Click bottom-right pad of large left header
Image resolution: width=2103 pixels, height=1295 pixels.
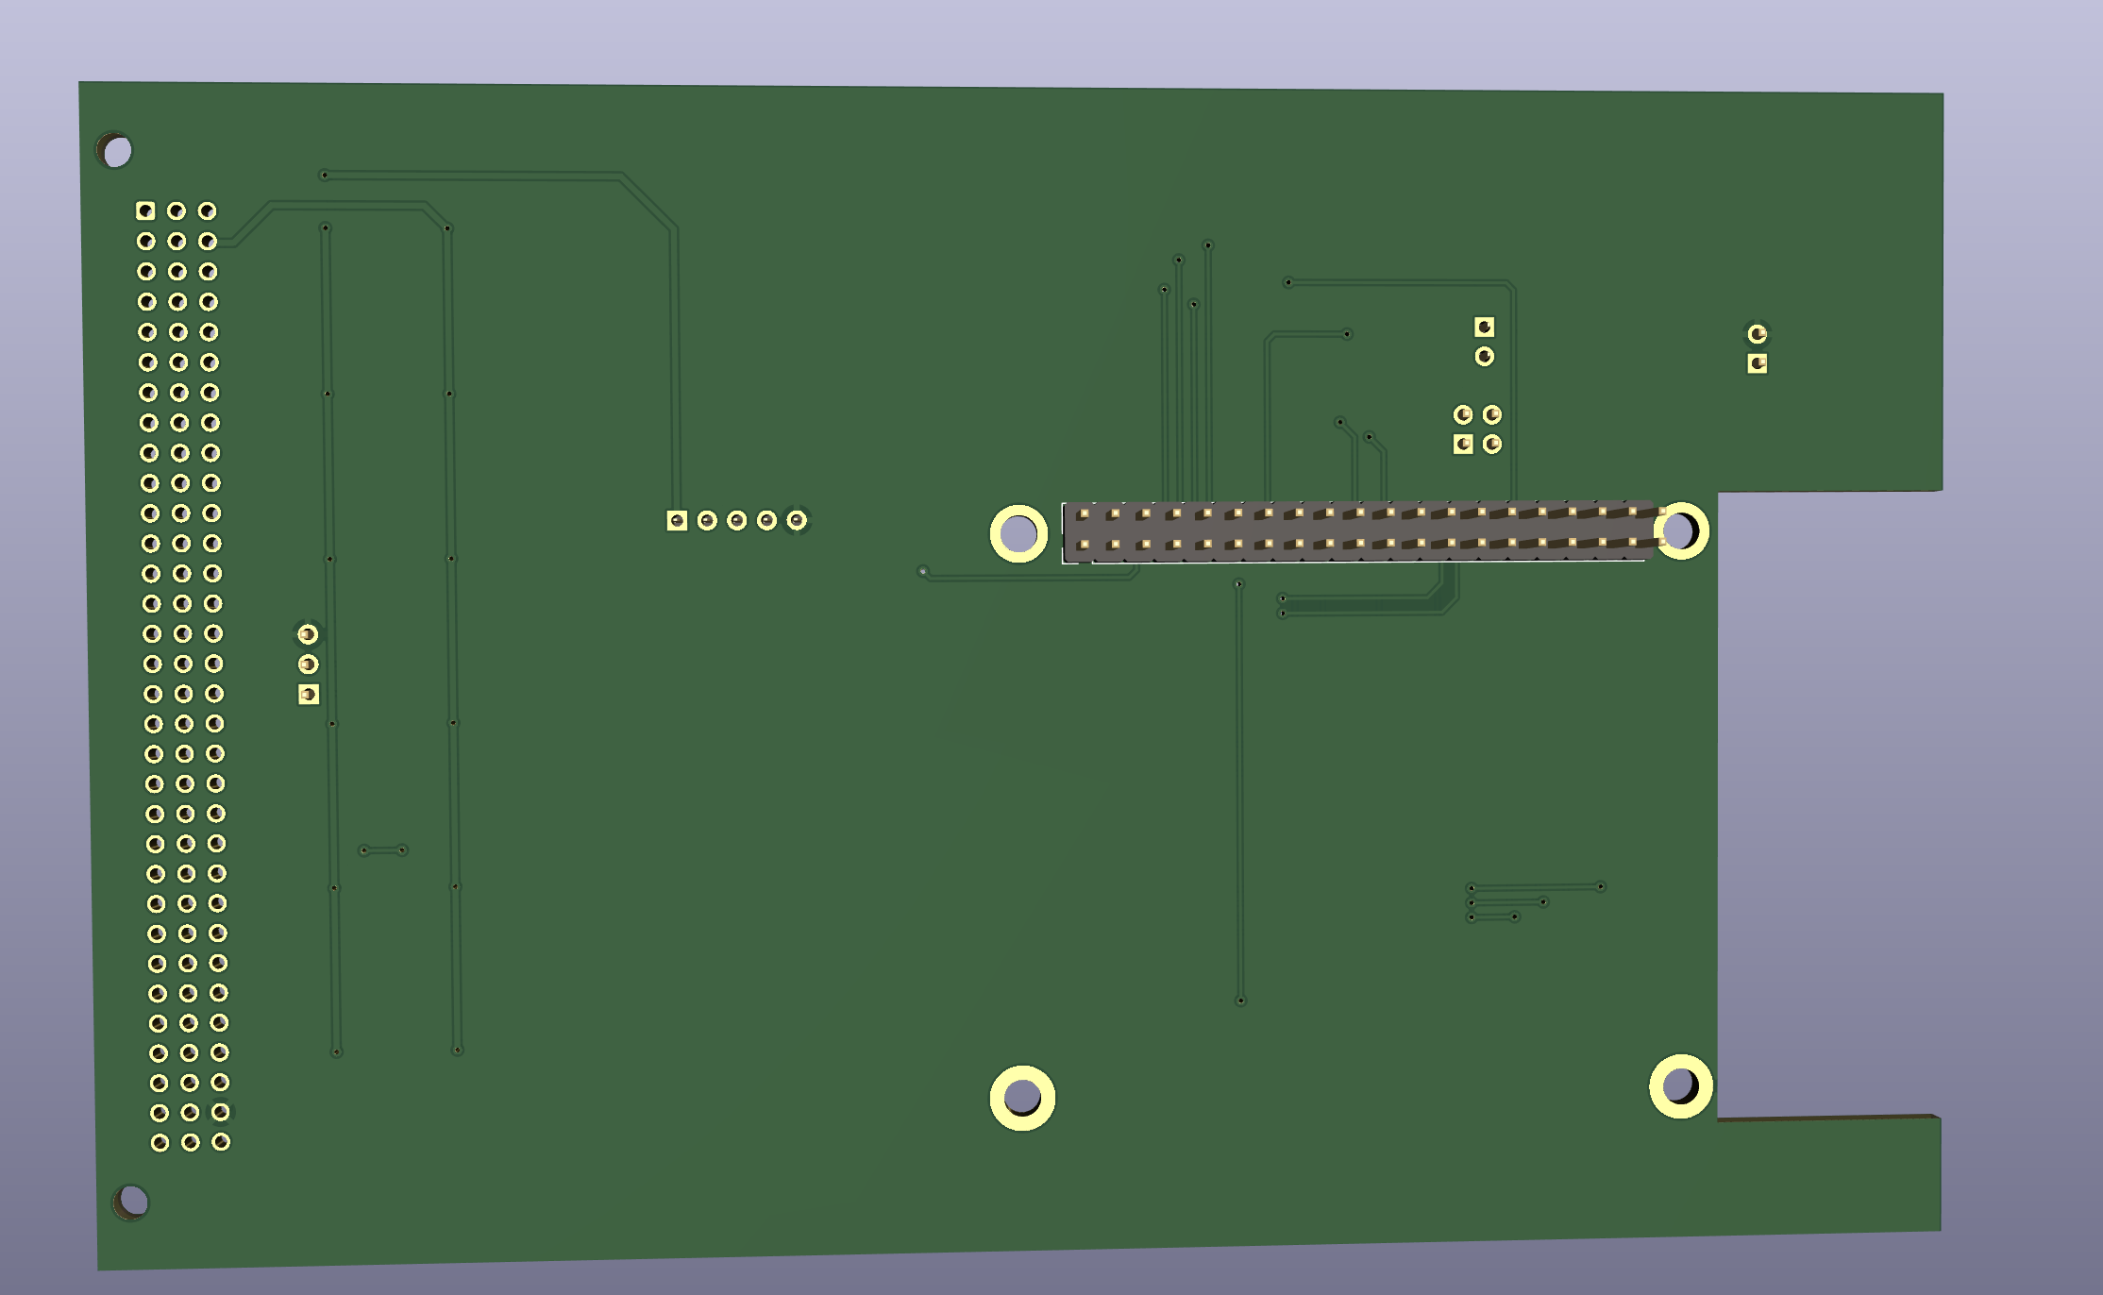(x=221, y=1142)
